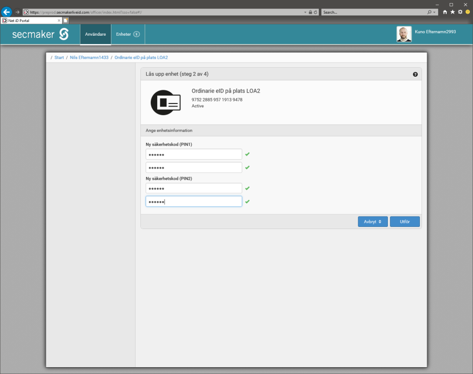This screenshot has height=374, width=473.
Task: Click the user profile photo
Action: tap(404, 34)
